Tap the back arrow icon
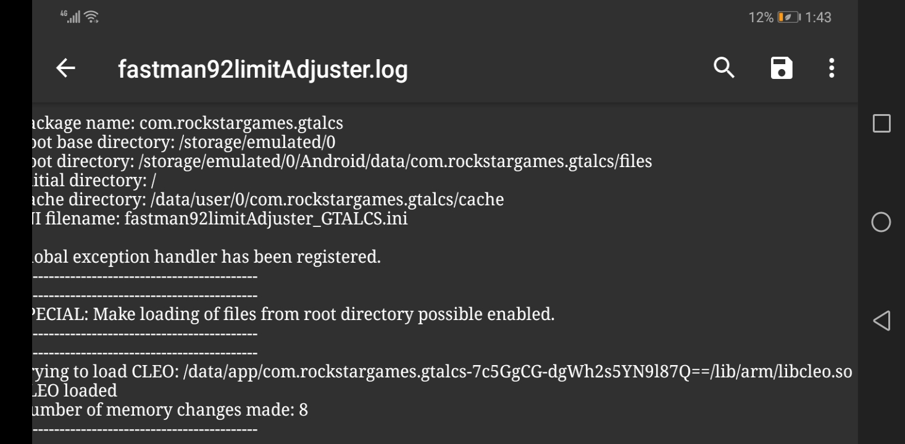The width and height of the screenshot is (905, 444). pos(65,68)
